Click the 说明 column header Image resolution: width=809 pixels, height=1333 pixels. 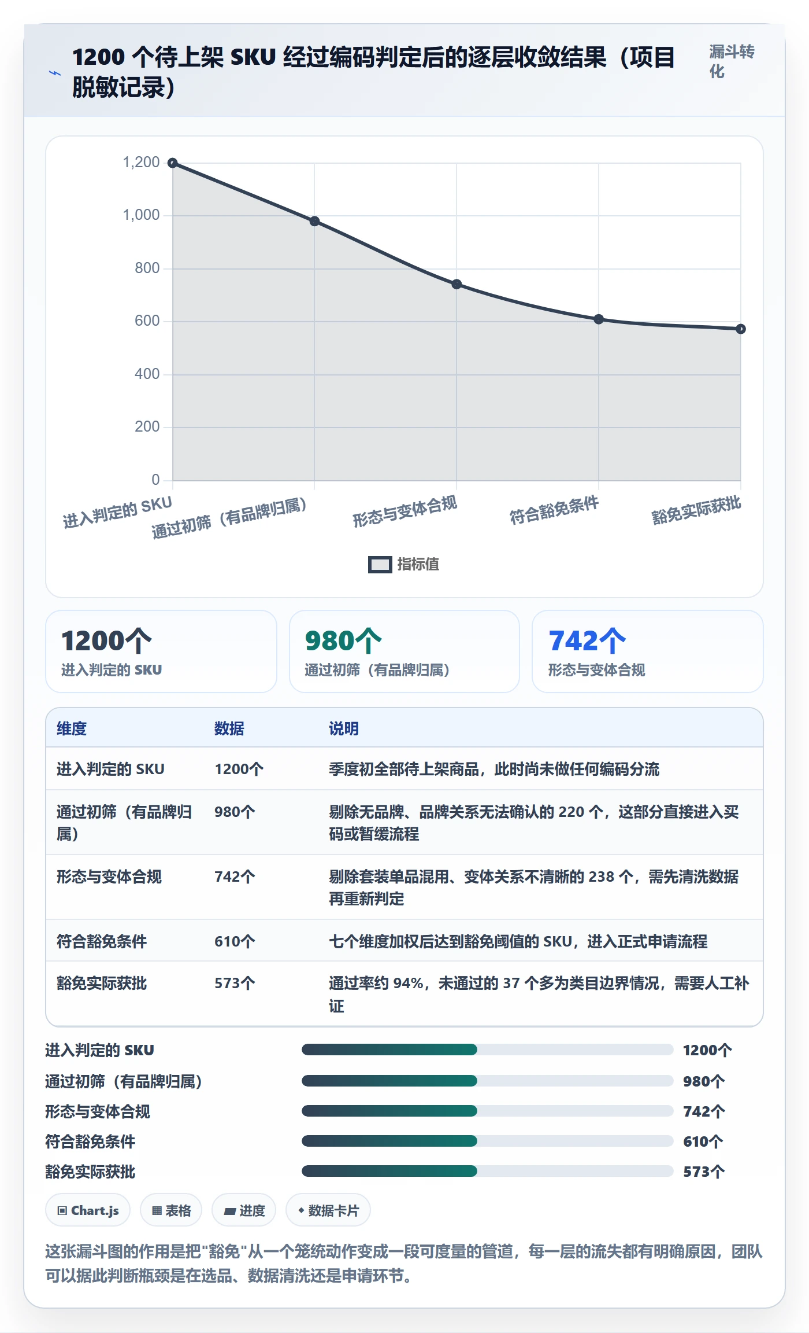coord(344,728)
